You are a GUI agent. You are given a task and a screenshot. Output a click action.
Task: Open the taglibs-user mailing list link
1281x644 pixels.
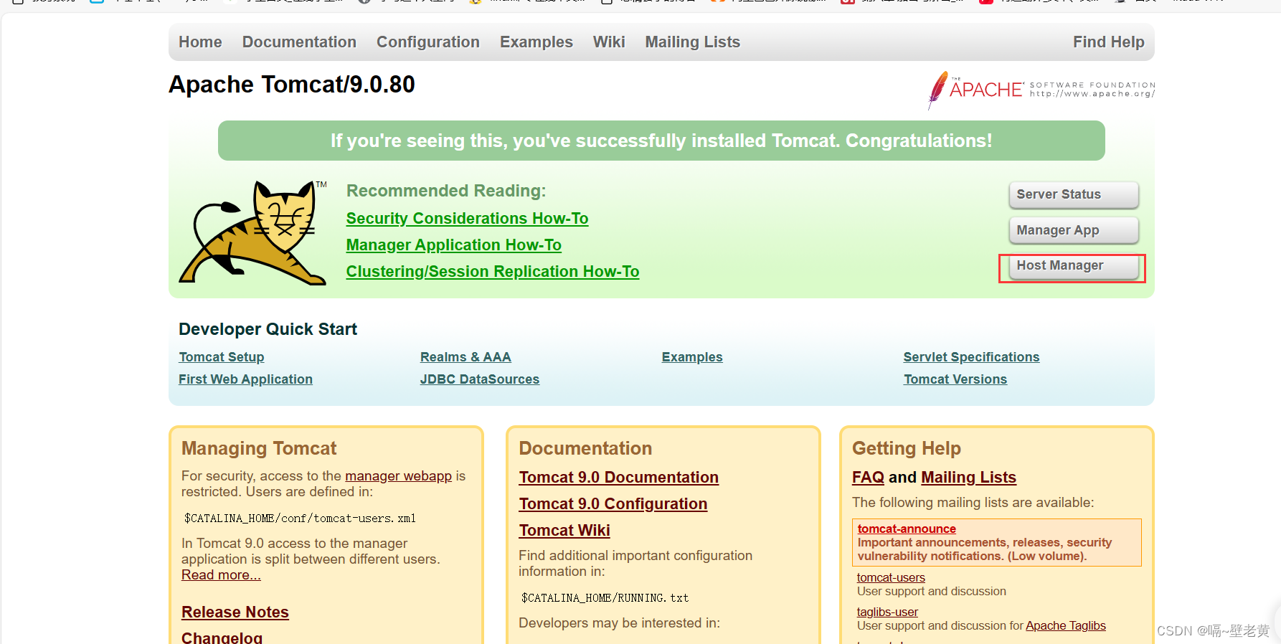tap(887, 612)
